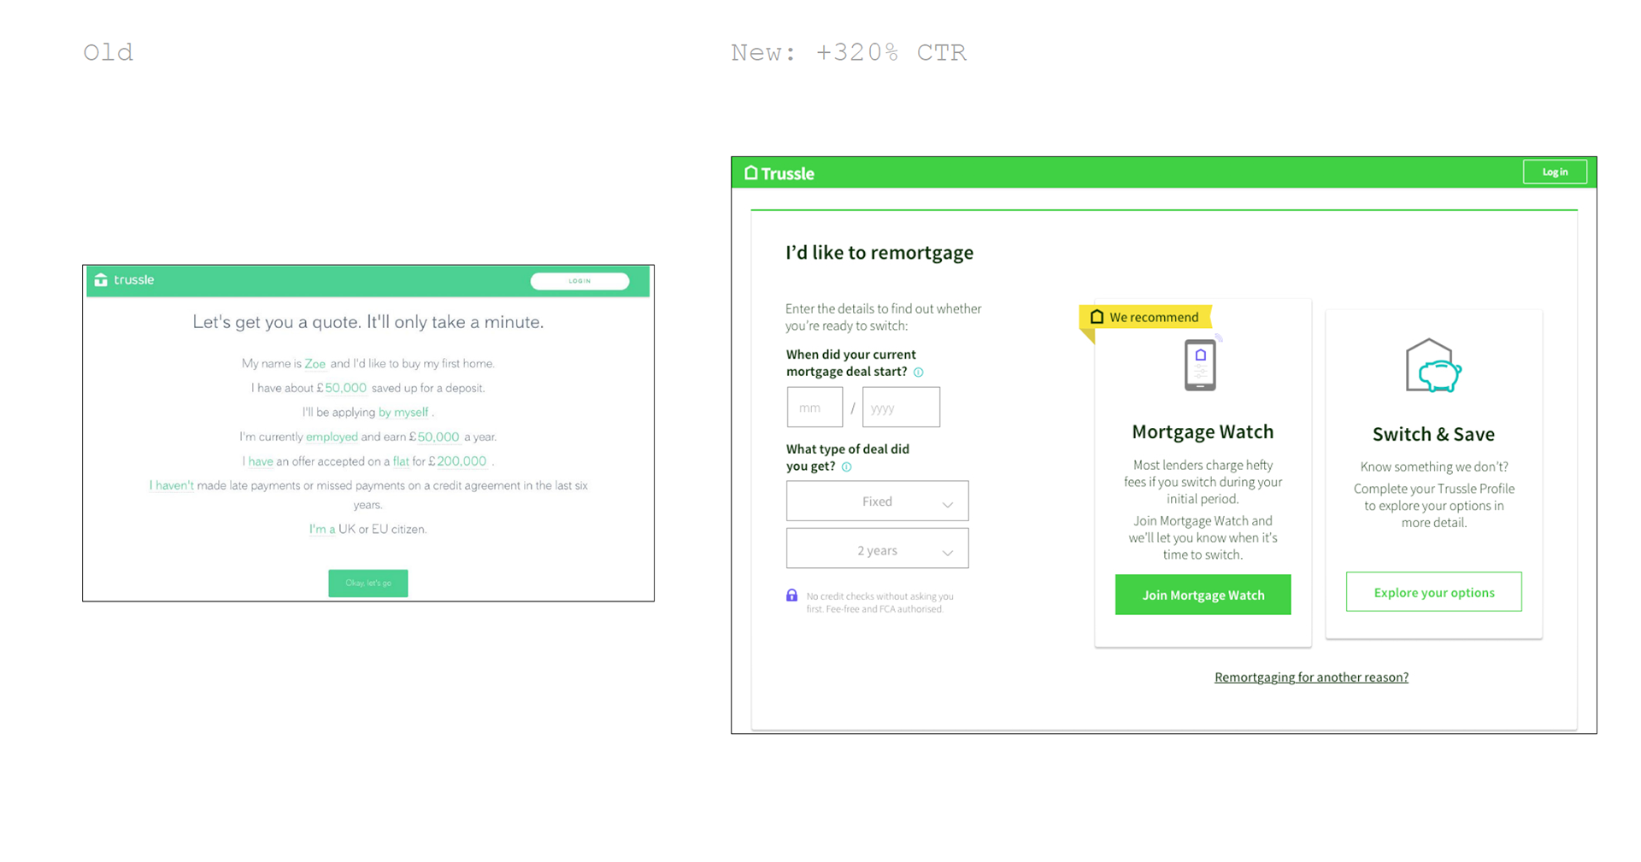Click the I'd like to remortgage heading

879,253
